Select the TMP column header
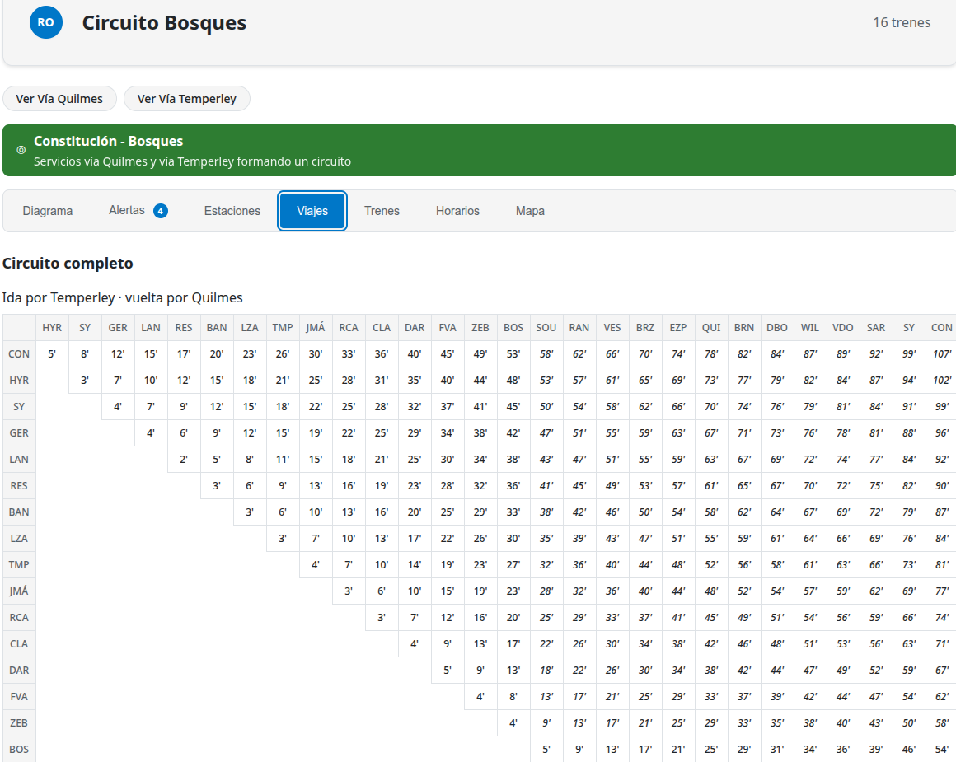Viewport: 956px width, 762px height. (283, 327)
